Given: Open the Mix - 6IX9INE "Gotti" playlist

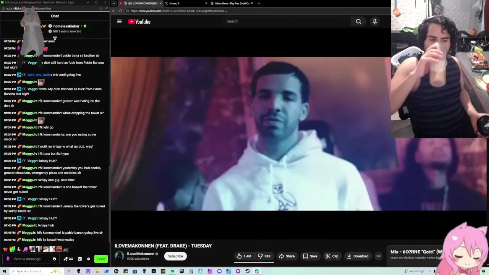Looking at the screenshot, I should click(416, 252).
